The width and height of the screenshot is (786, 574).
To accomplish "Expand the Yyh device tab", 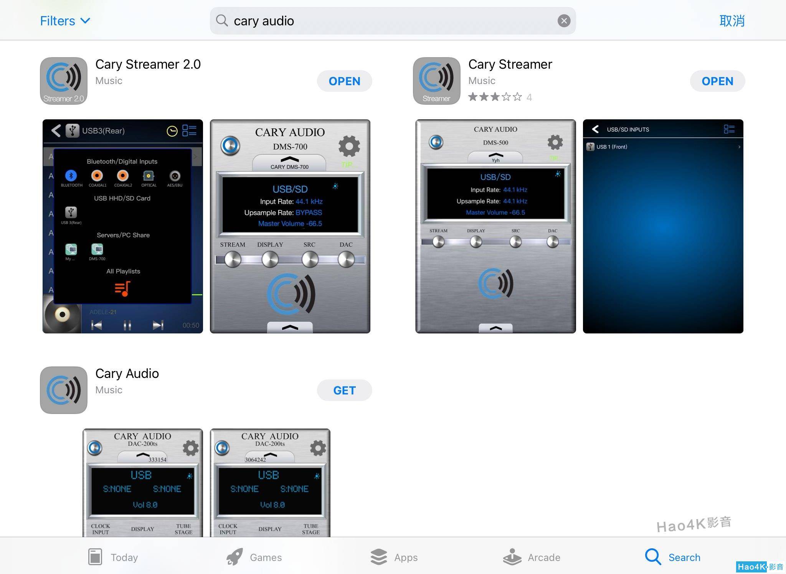I will click(x=495, y=157).
